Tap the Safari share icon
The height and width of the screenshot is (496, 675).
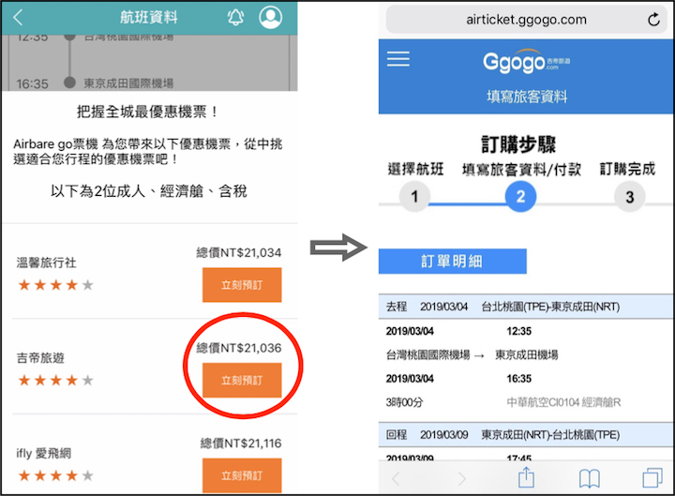coord(526,477)
